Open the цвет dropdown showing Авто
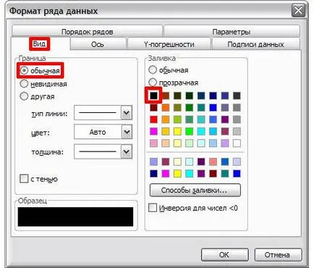The height and width of the screenshot is (268, 314). click(127, 132)
